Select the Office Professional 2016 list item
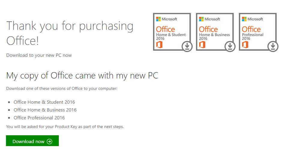This screenshot has width=283, height=153. click(x=39, y=118)
